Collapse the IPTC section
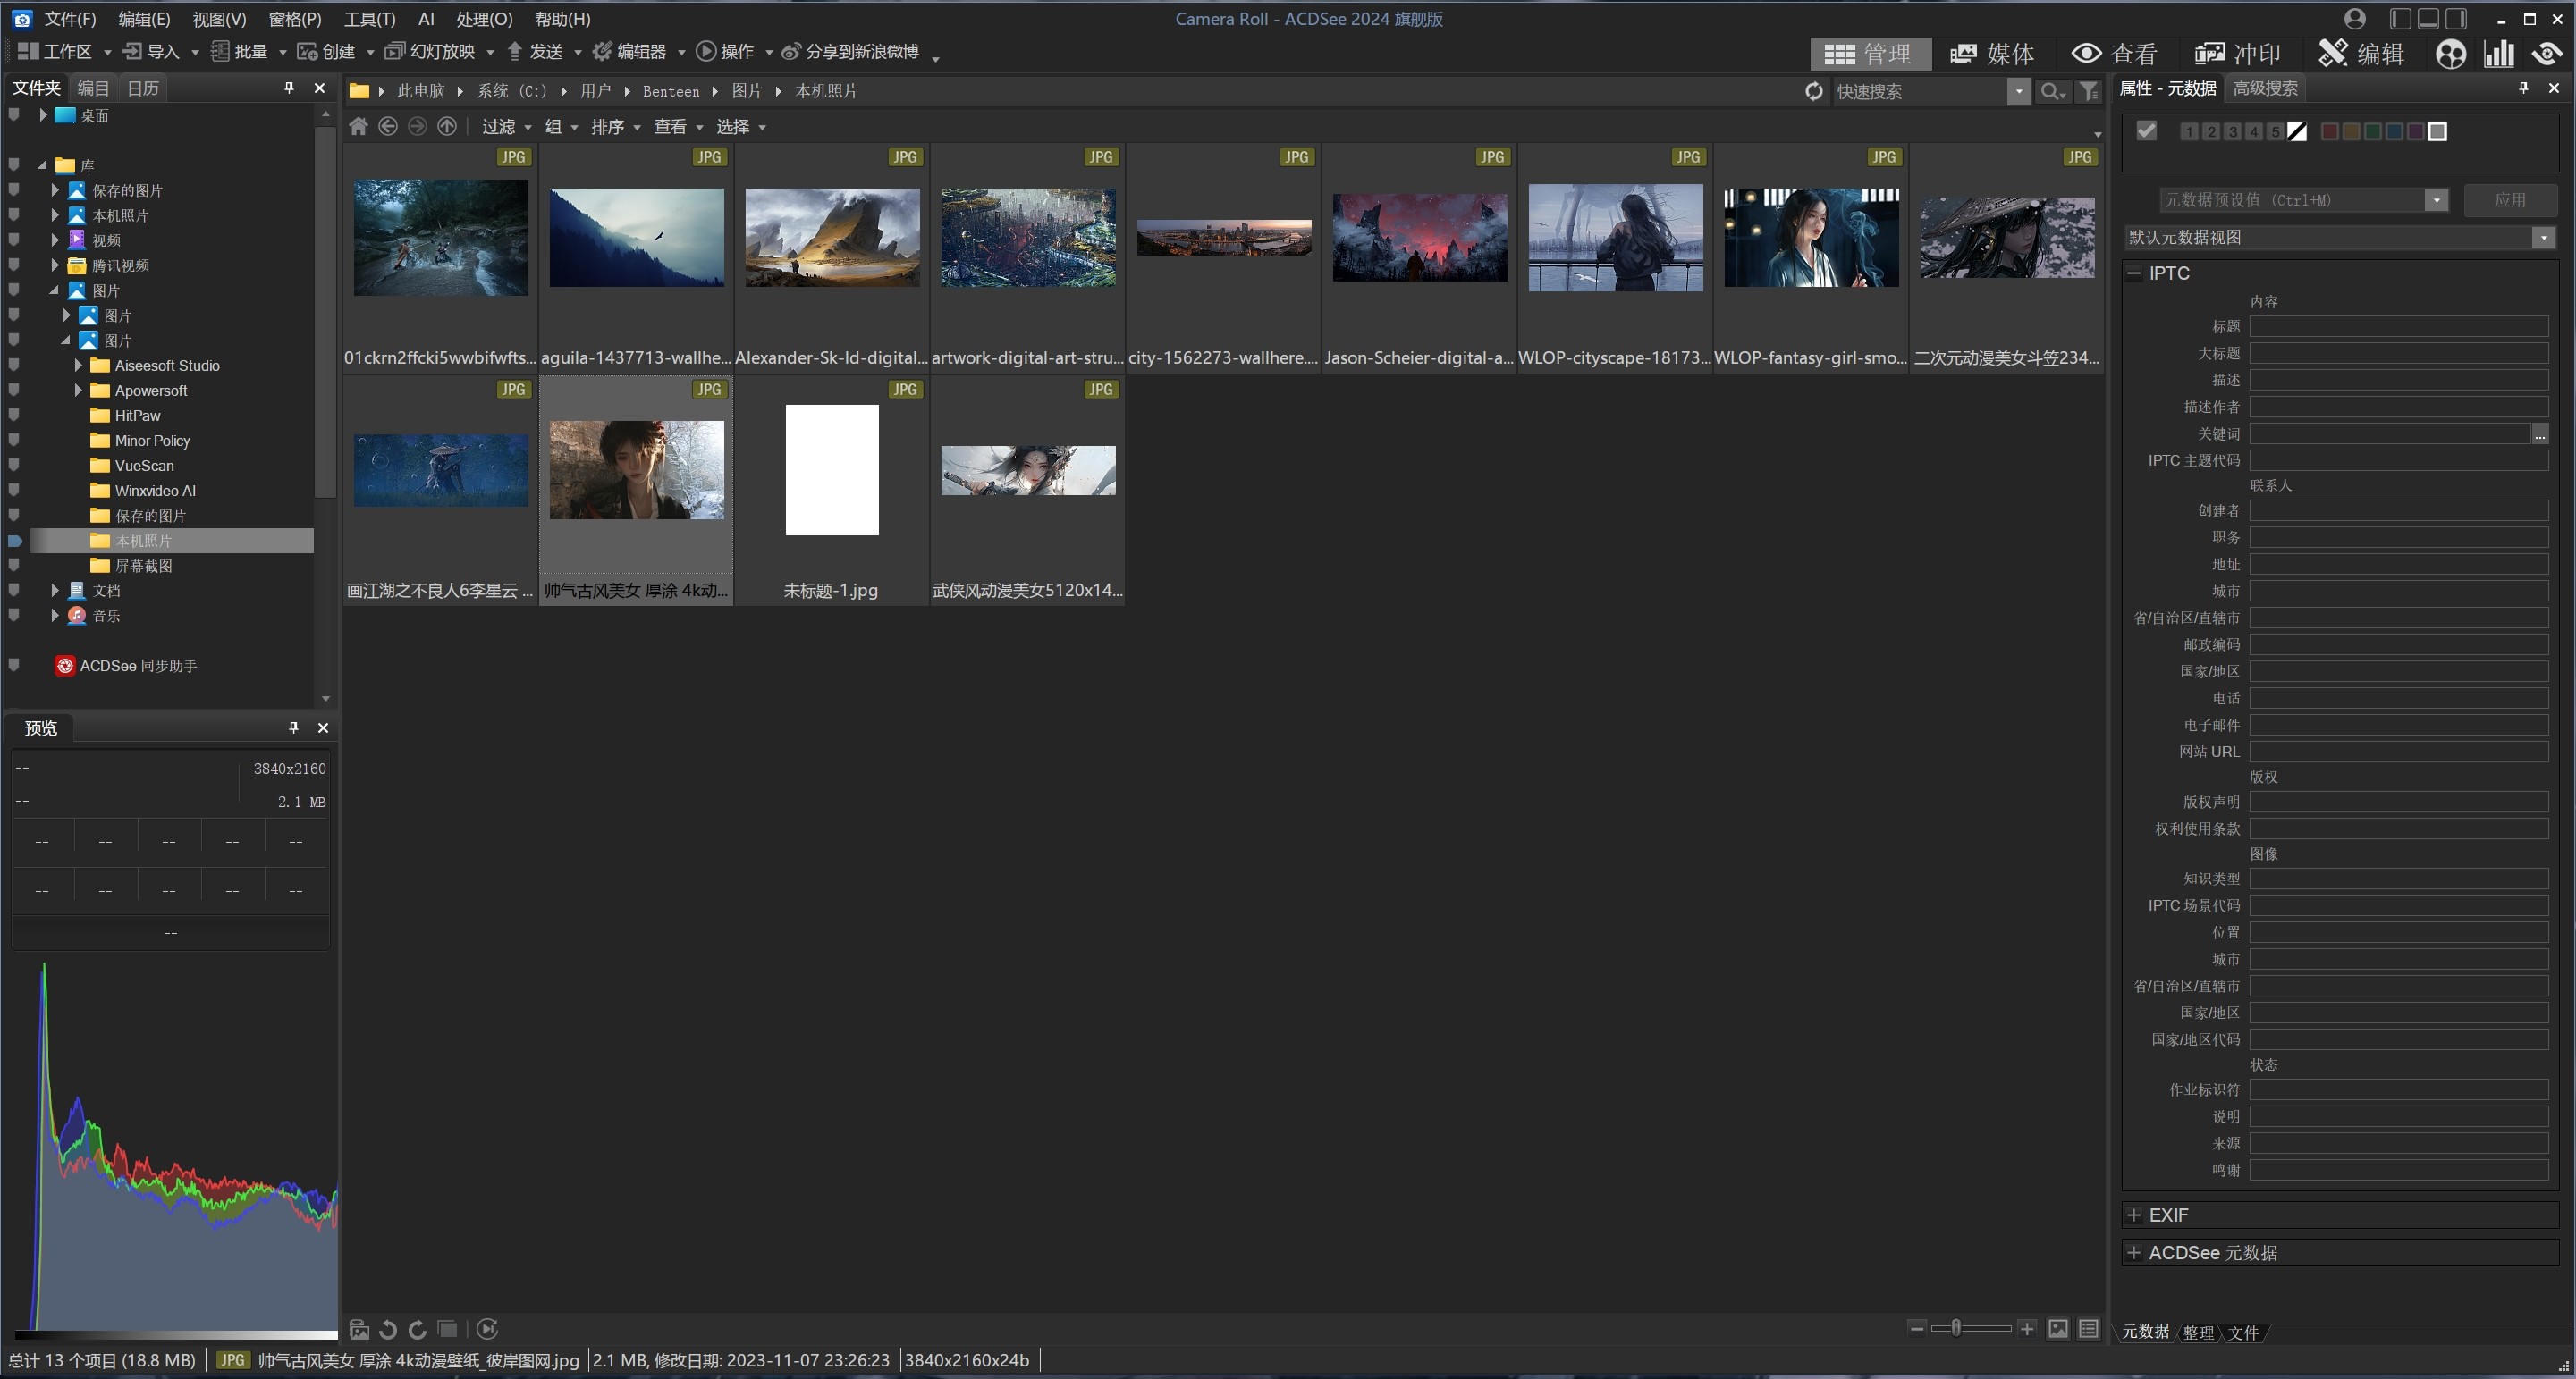 click(x=2134, y=273)
